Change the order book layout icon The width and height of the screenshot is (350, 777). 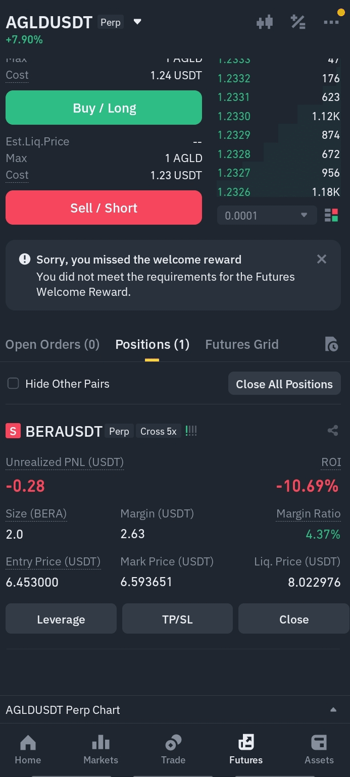331,216
